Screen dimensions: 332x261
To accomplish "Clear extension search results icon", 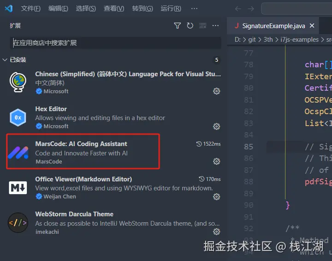I will (202, 26).
